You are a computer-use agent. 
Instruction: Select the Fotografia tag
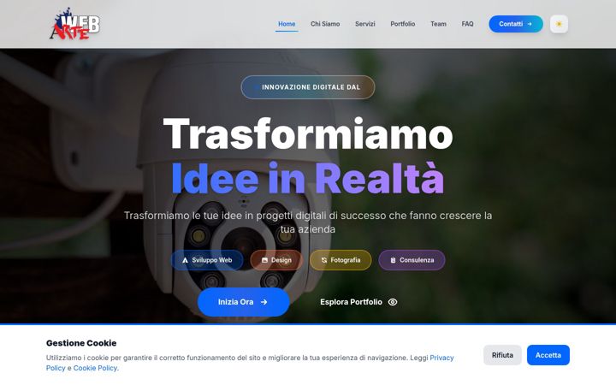click(341, 260)
